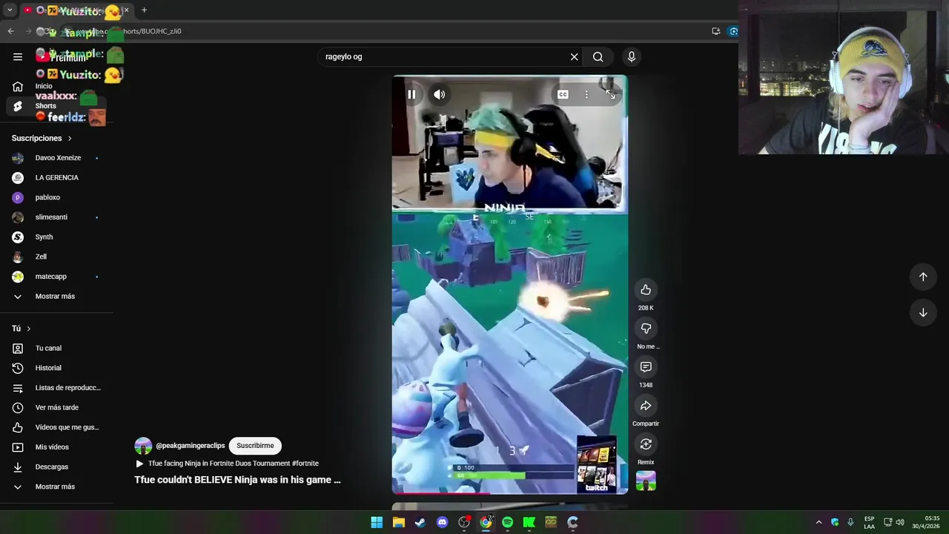Open the comments with 1348 count
Image resolution: width=949 pixels, height=534 pixels.
point(646,367)
